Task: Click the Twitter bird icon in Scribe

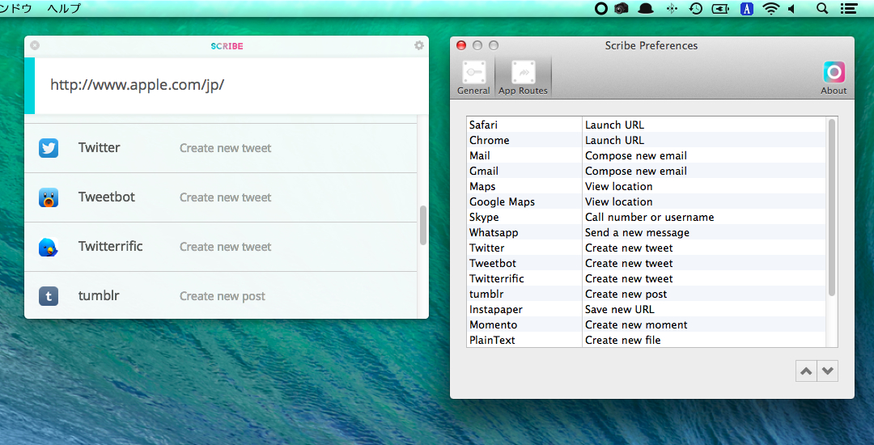Action: coord(49,148)
